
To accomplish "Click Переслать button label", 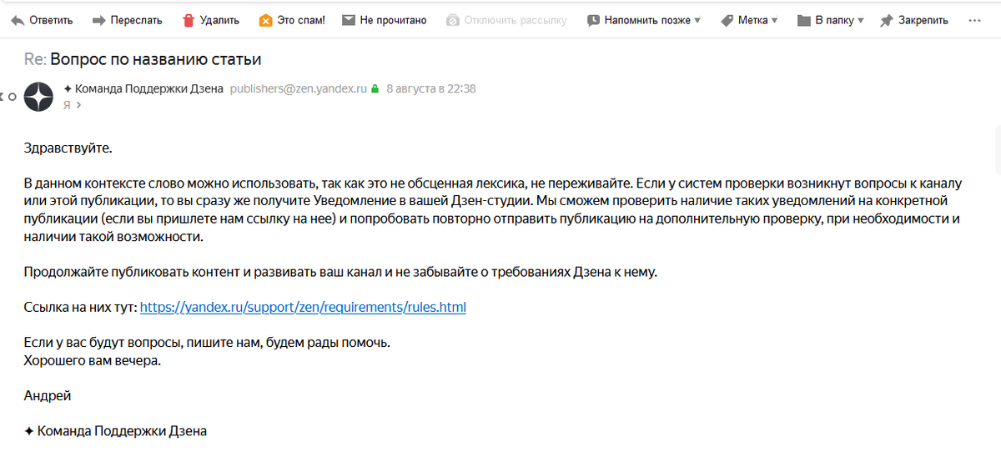I will point(137,20).
